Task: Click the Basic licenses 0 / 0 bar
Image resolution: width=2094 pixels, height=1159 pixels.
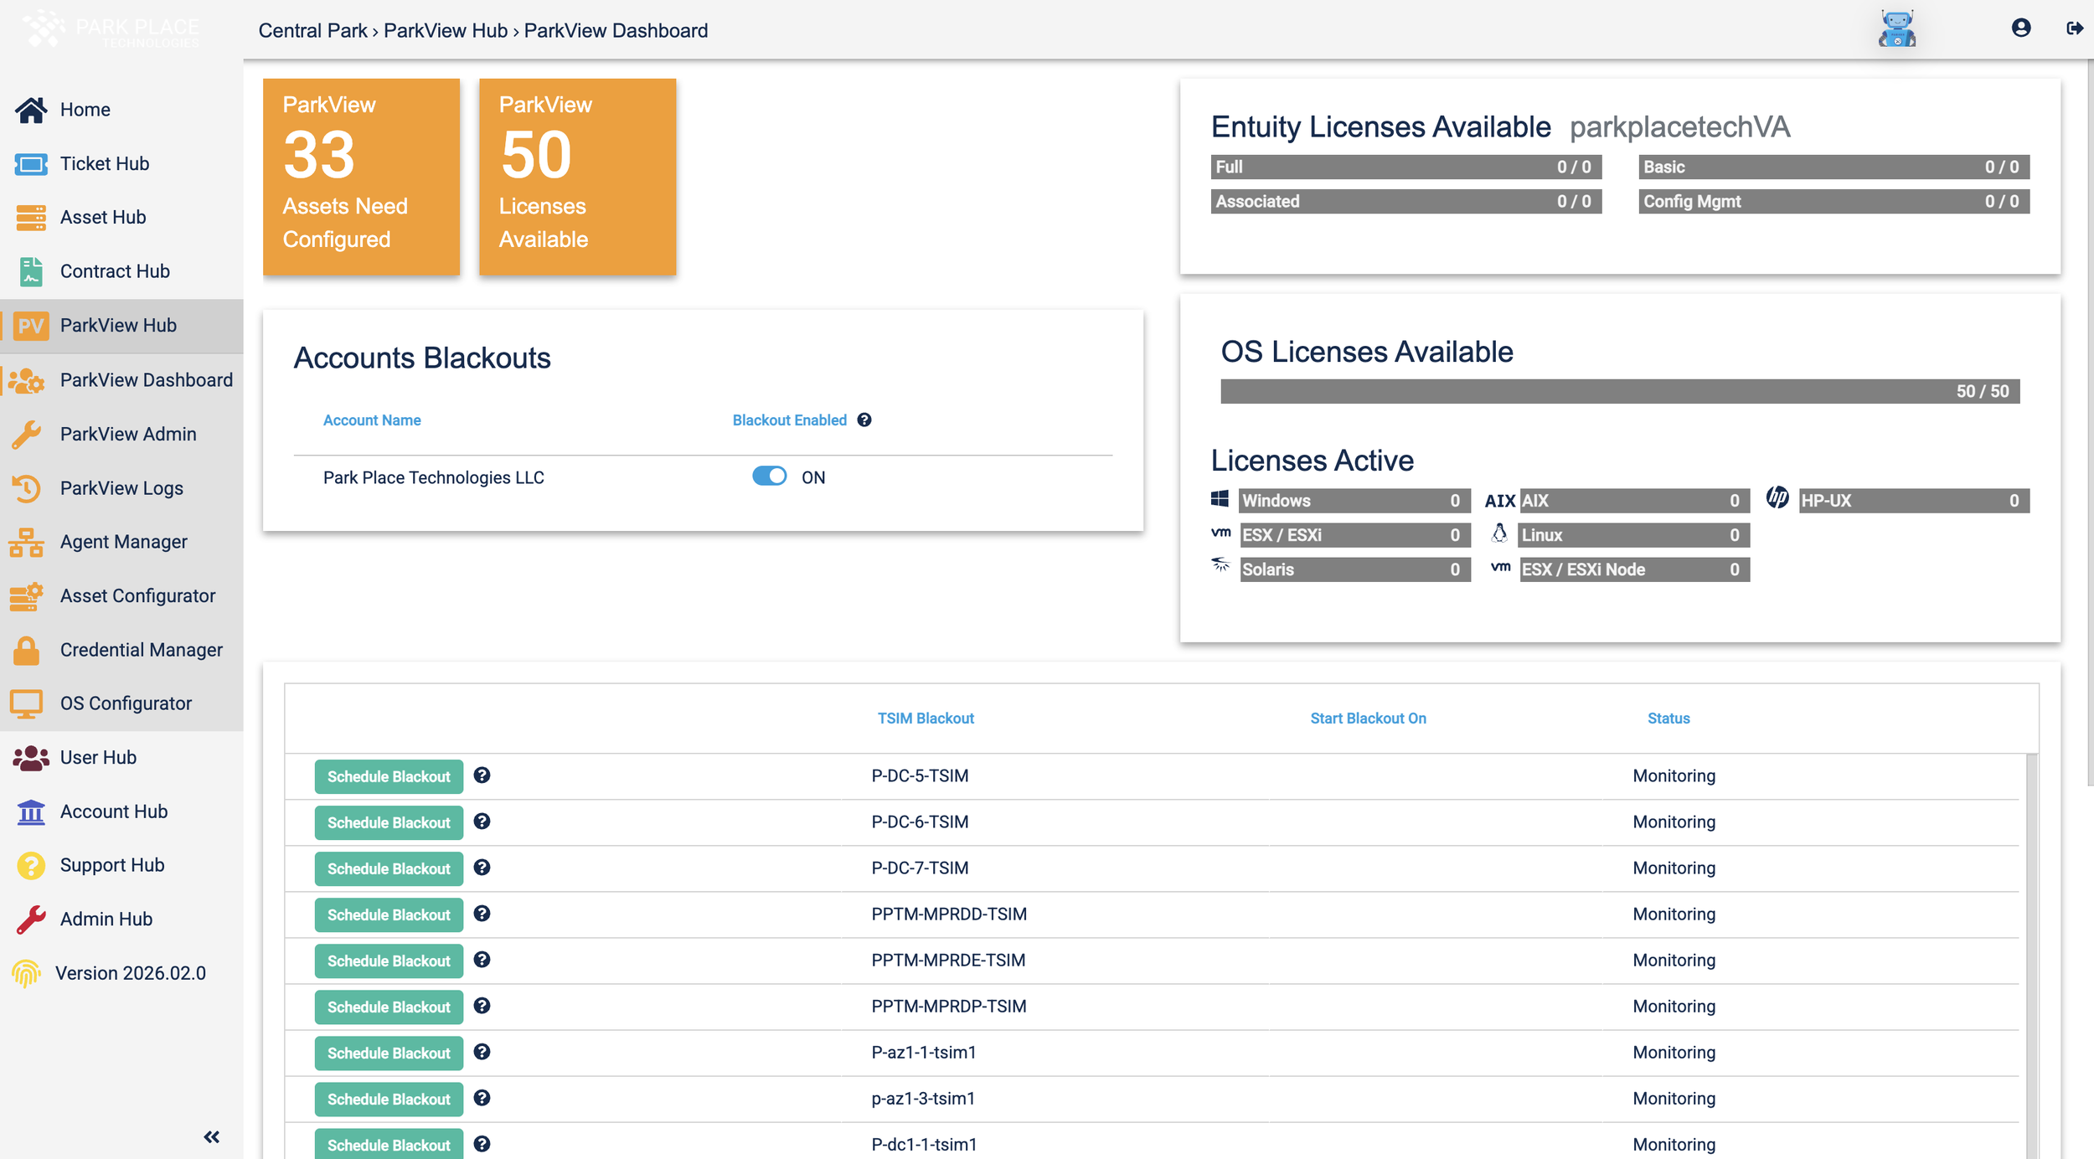Action: click(1834, 167)
